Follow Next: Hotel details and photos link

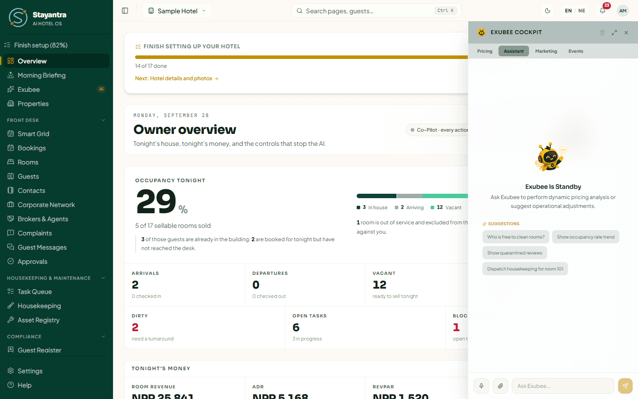click(x=177, y=78)
